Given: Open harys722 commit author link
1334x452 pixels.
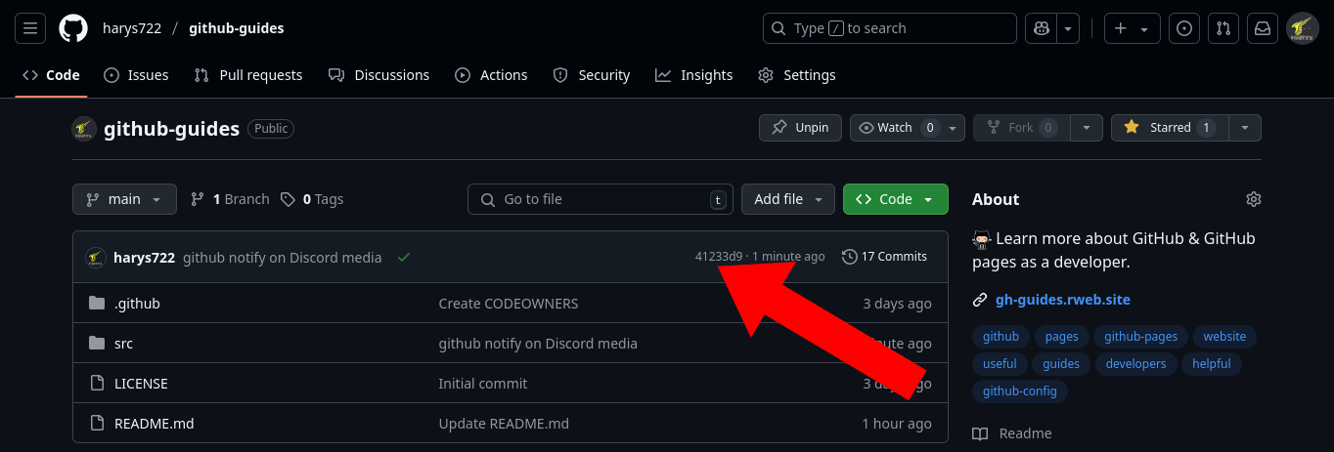Looking at the screenshot, I should click(145, 257).
